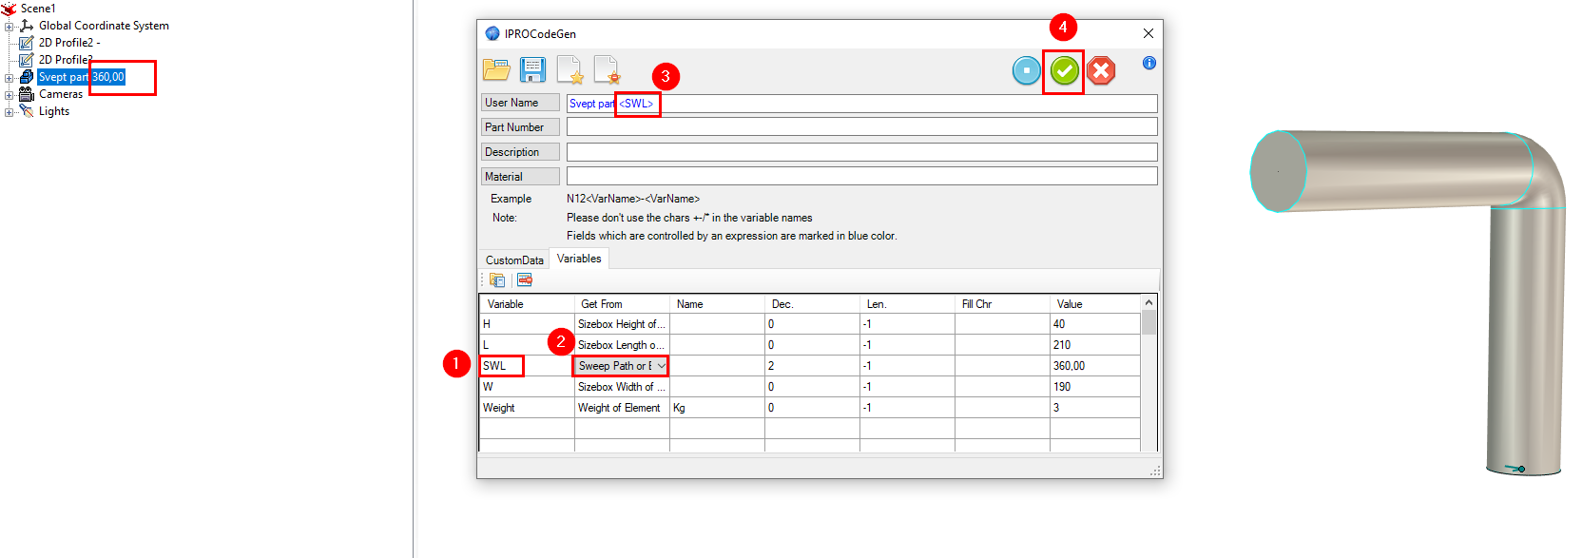
Task: Expand the Lights tree node
Action: (x=10, y=112)
